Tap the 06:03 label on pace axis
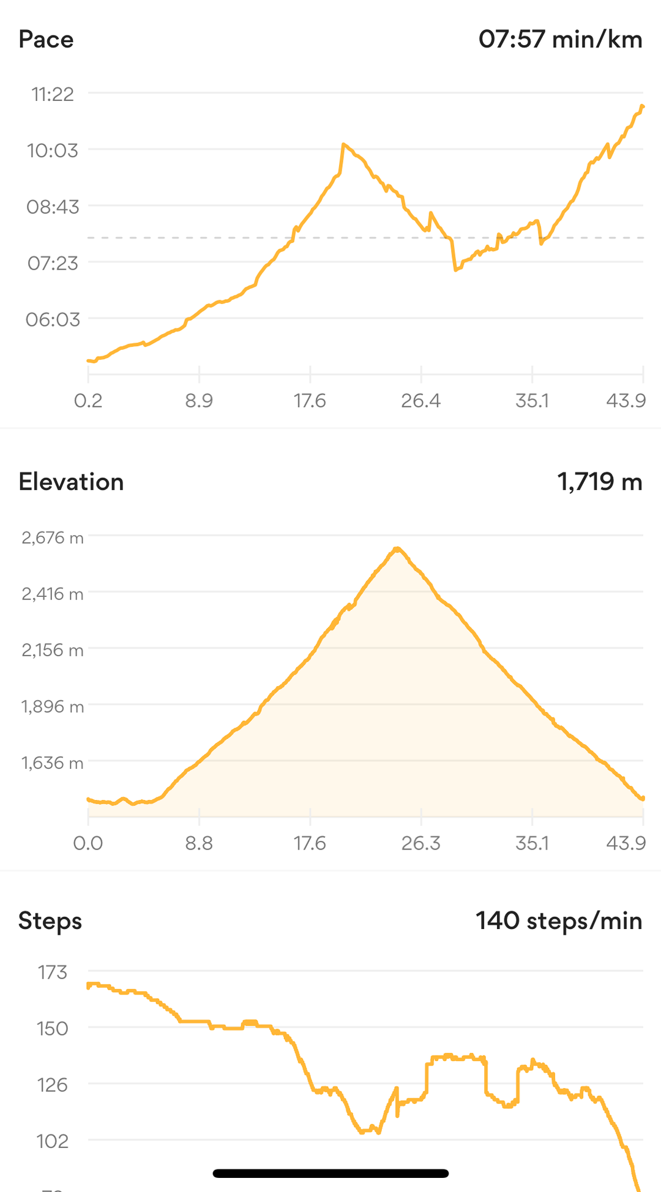The image size is (661, 1192). pyautogui.click(x=53, y=319)
